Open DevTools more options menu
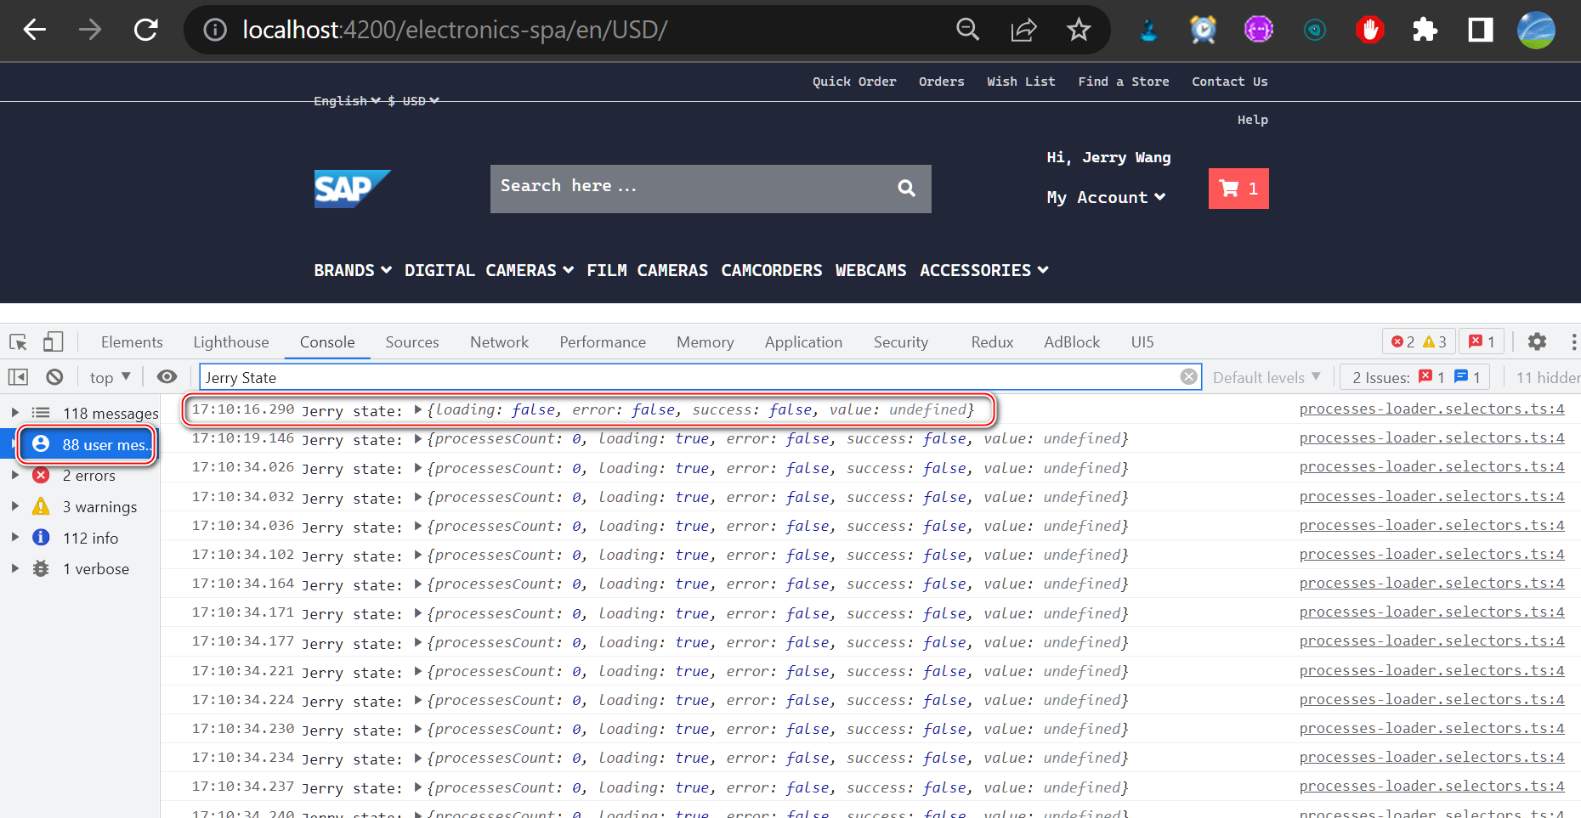Viewport: 1581px width, 818px height. (x=1573, y=341)
